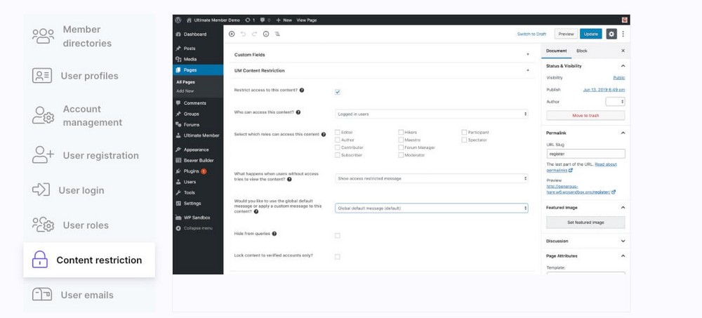Check the Subscriber role checkbox
Viewport: 702px width, 318px height.
(x=337, y=155)
